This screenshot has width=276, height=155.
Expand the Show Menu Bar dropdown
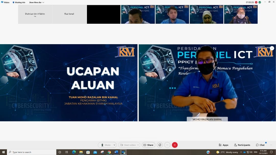[x=37, y=3]
